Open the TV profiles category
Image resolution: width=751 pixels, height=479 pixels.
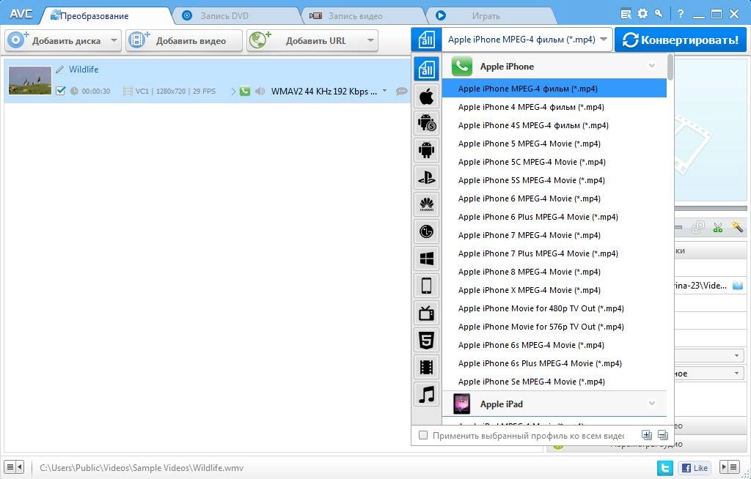pos(426,313)
